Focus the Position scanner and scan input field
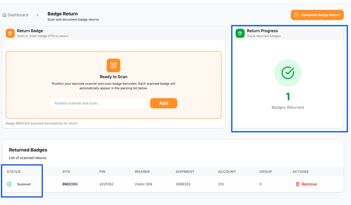The width and height of the screenshot is (351, 205). click(98, 103)
